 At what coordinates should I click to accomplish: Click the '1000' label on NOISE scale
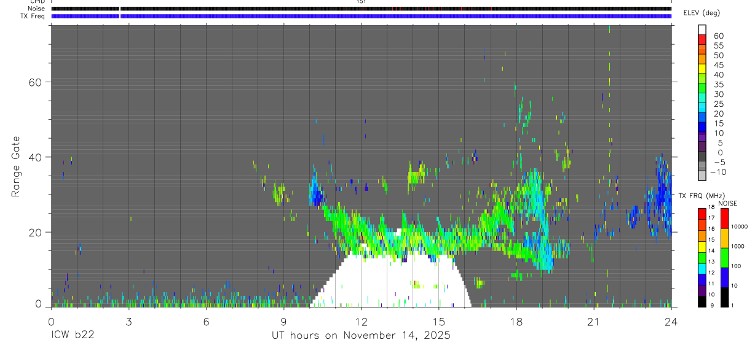coord(737,247)
